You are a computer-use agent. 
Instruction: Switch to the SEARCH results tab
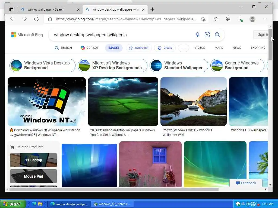coord(63,48)
